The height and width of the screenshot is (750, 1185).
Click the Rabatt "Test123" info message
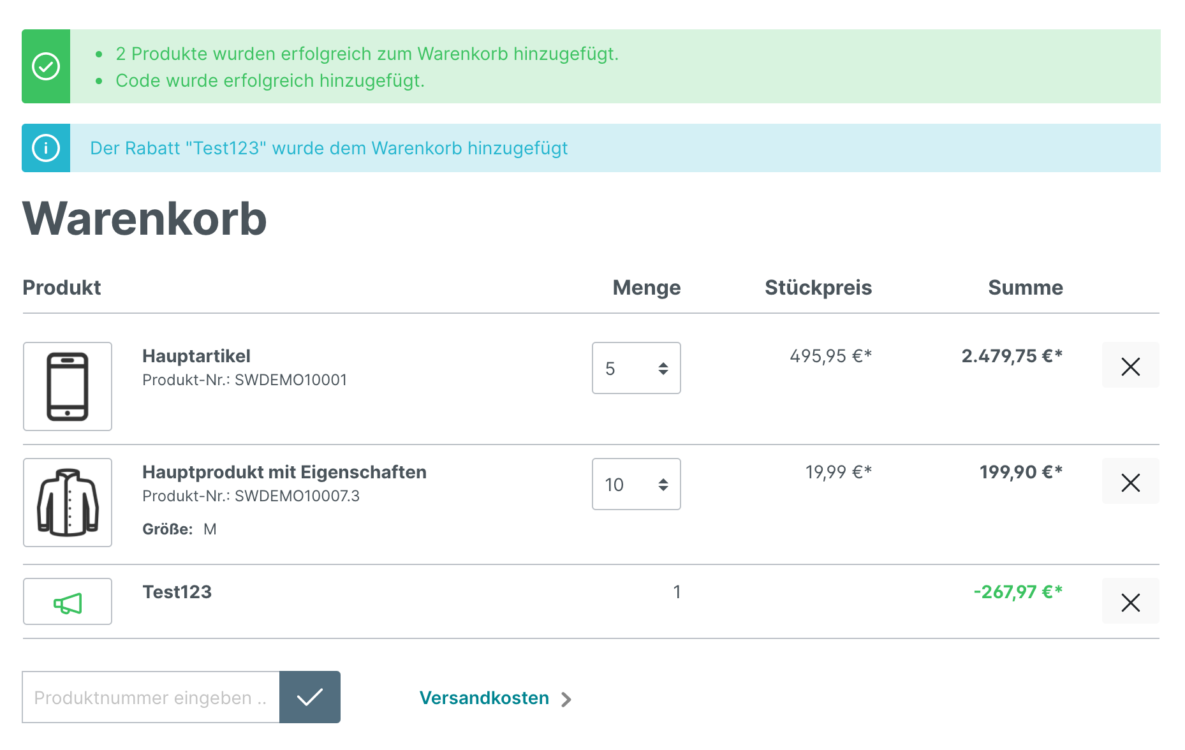pos(328,148)
